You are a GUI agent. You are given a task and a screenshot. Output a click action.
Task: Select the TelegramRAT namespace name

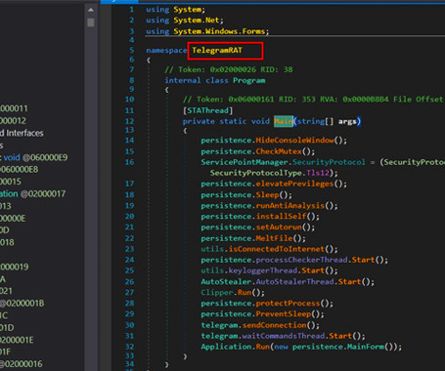217,50
